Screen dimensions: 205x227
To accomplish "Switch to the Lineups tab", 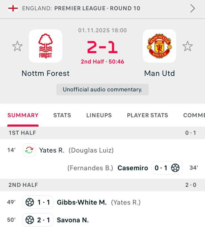I will (99, 115).
